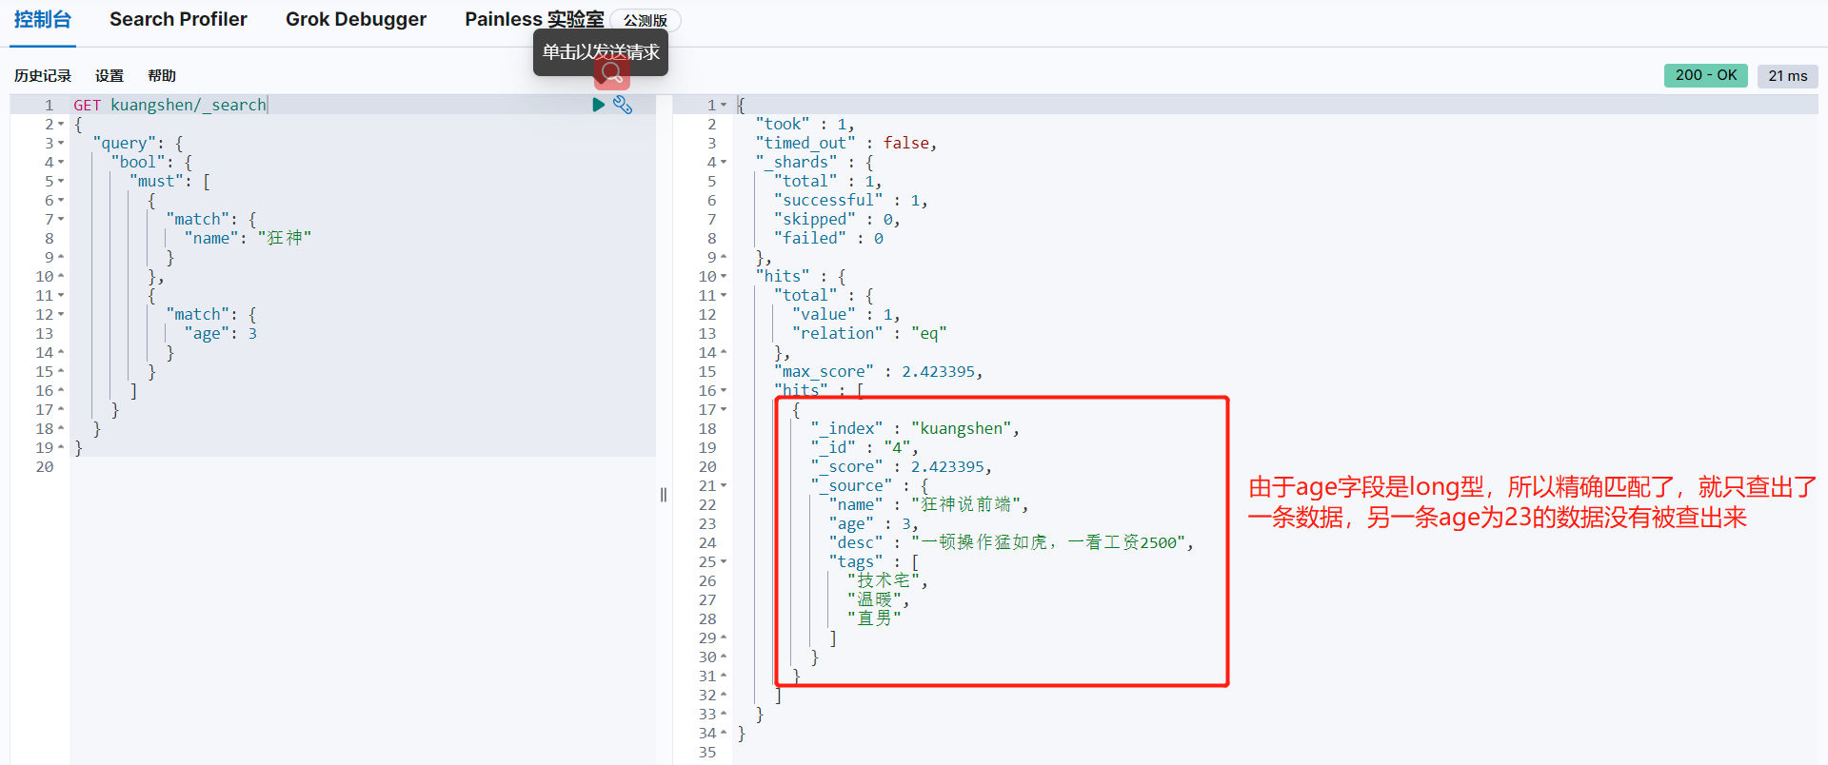Open the wrench actions menu icon
1828x765 pixels.
[623, 105]
